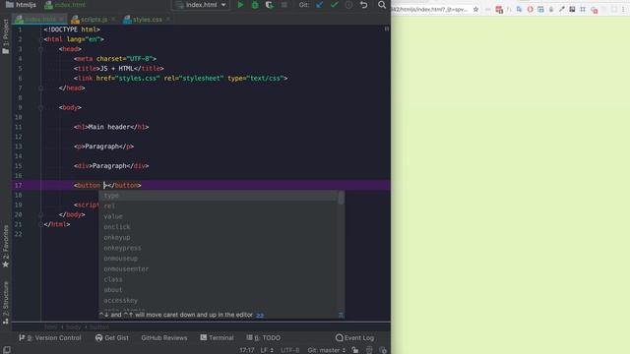630x354 pixels.
Task: Choose 'type' from autocomplete list
Action: click(219, 196)
